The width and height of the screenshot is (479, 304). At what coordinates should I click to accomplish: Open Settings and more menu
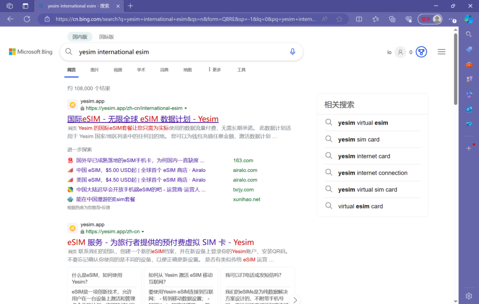point(452,19)
